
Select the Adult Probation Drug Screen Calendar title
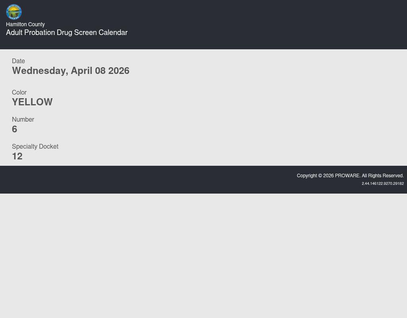point(67,33)
